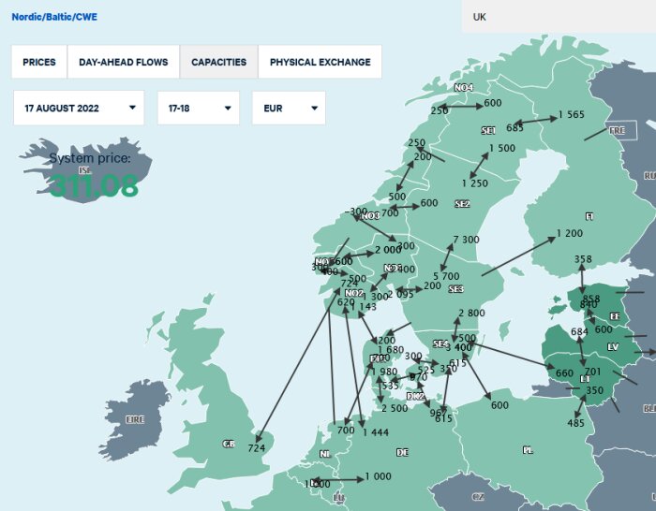Click the NO4 area label
This screenshot has width=656, height=511.
464,88
